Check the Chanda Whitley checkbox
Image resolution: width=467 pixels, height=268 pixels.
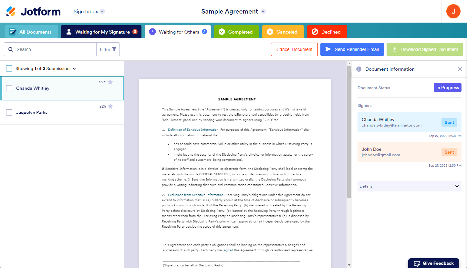pos(9,88)
